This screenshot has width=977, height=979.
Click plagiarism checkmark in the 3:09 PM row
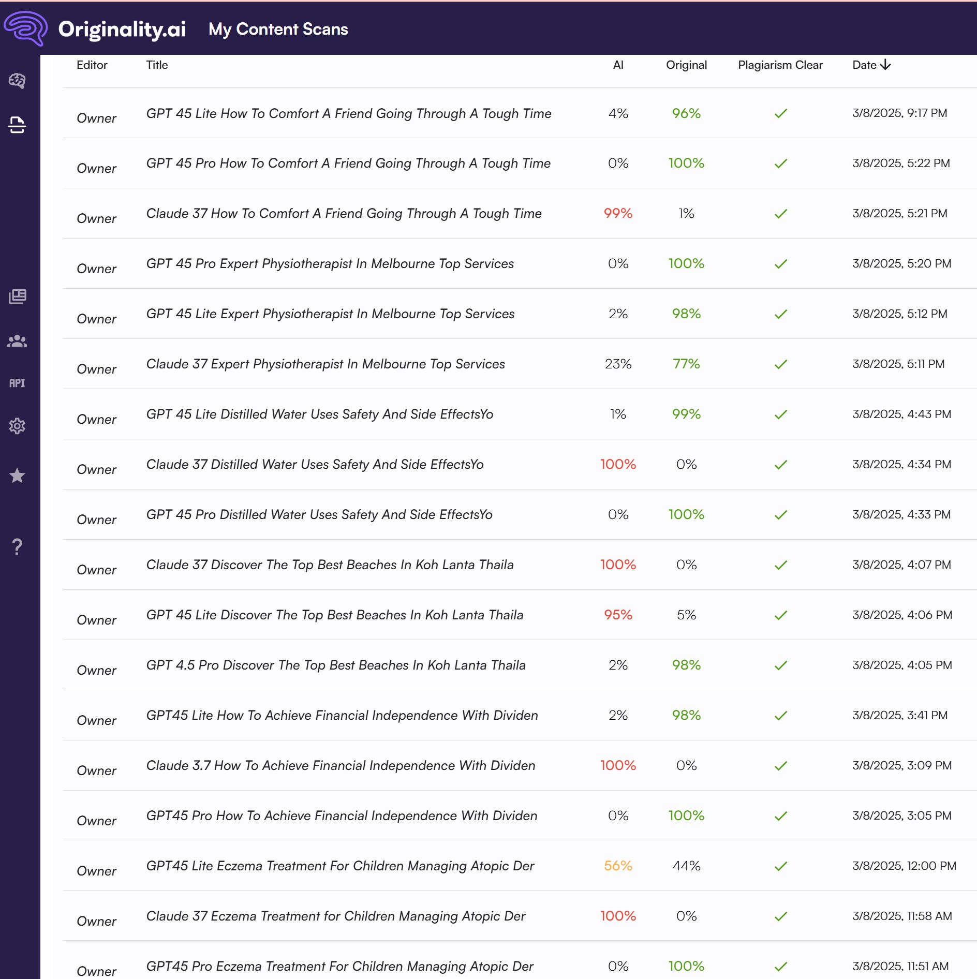point(780,765)
